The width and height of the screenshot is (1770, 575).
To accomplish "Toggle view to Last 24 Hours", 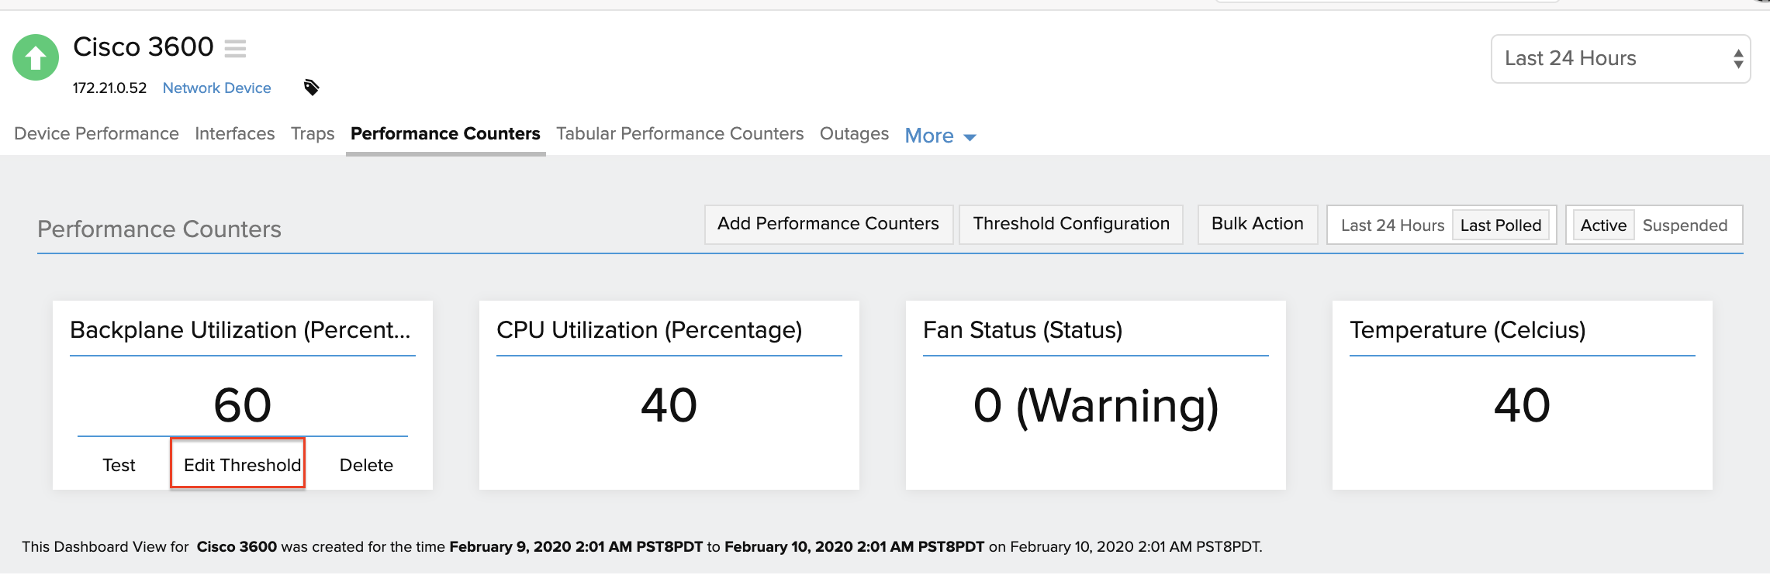I will tap(1391, 226).
